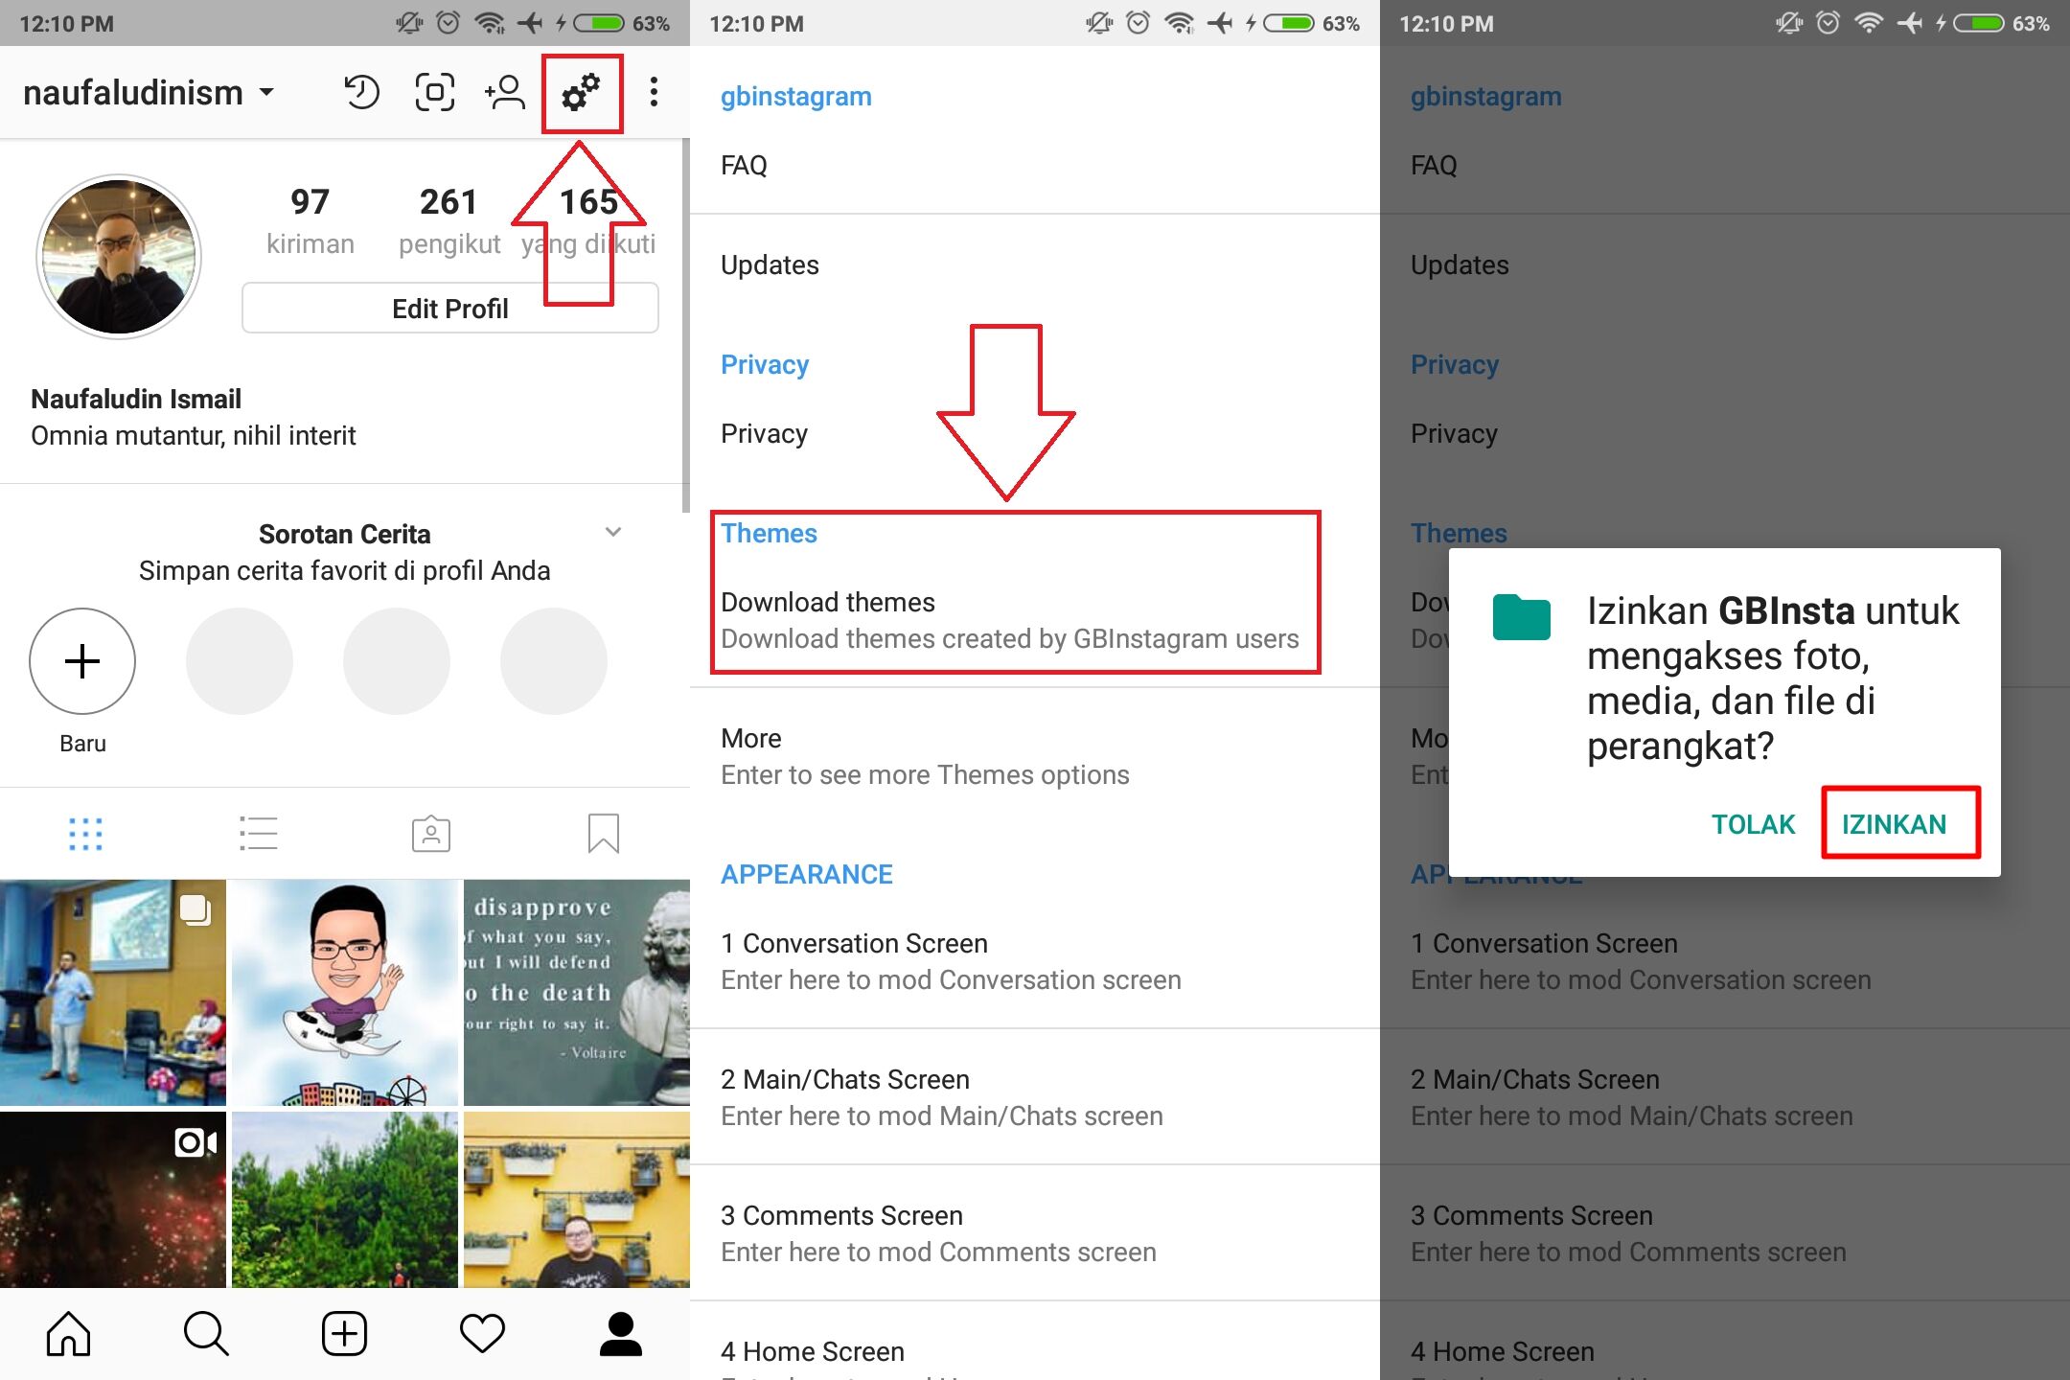Switch to the grid view tab
2070x1380 pixels.
[86, 834]
